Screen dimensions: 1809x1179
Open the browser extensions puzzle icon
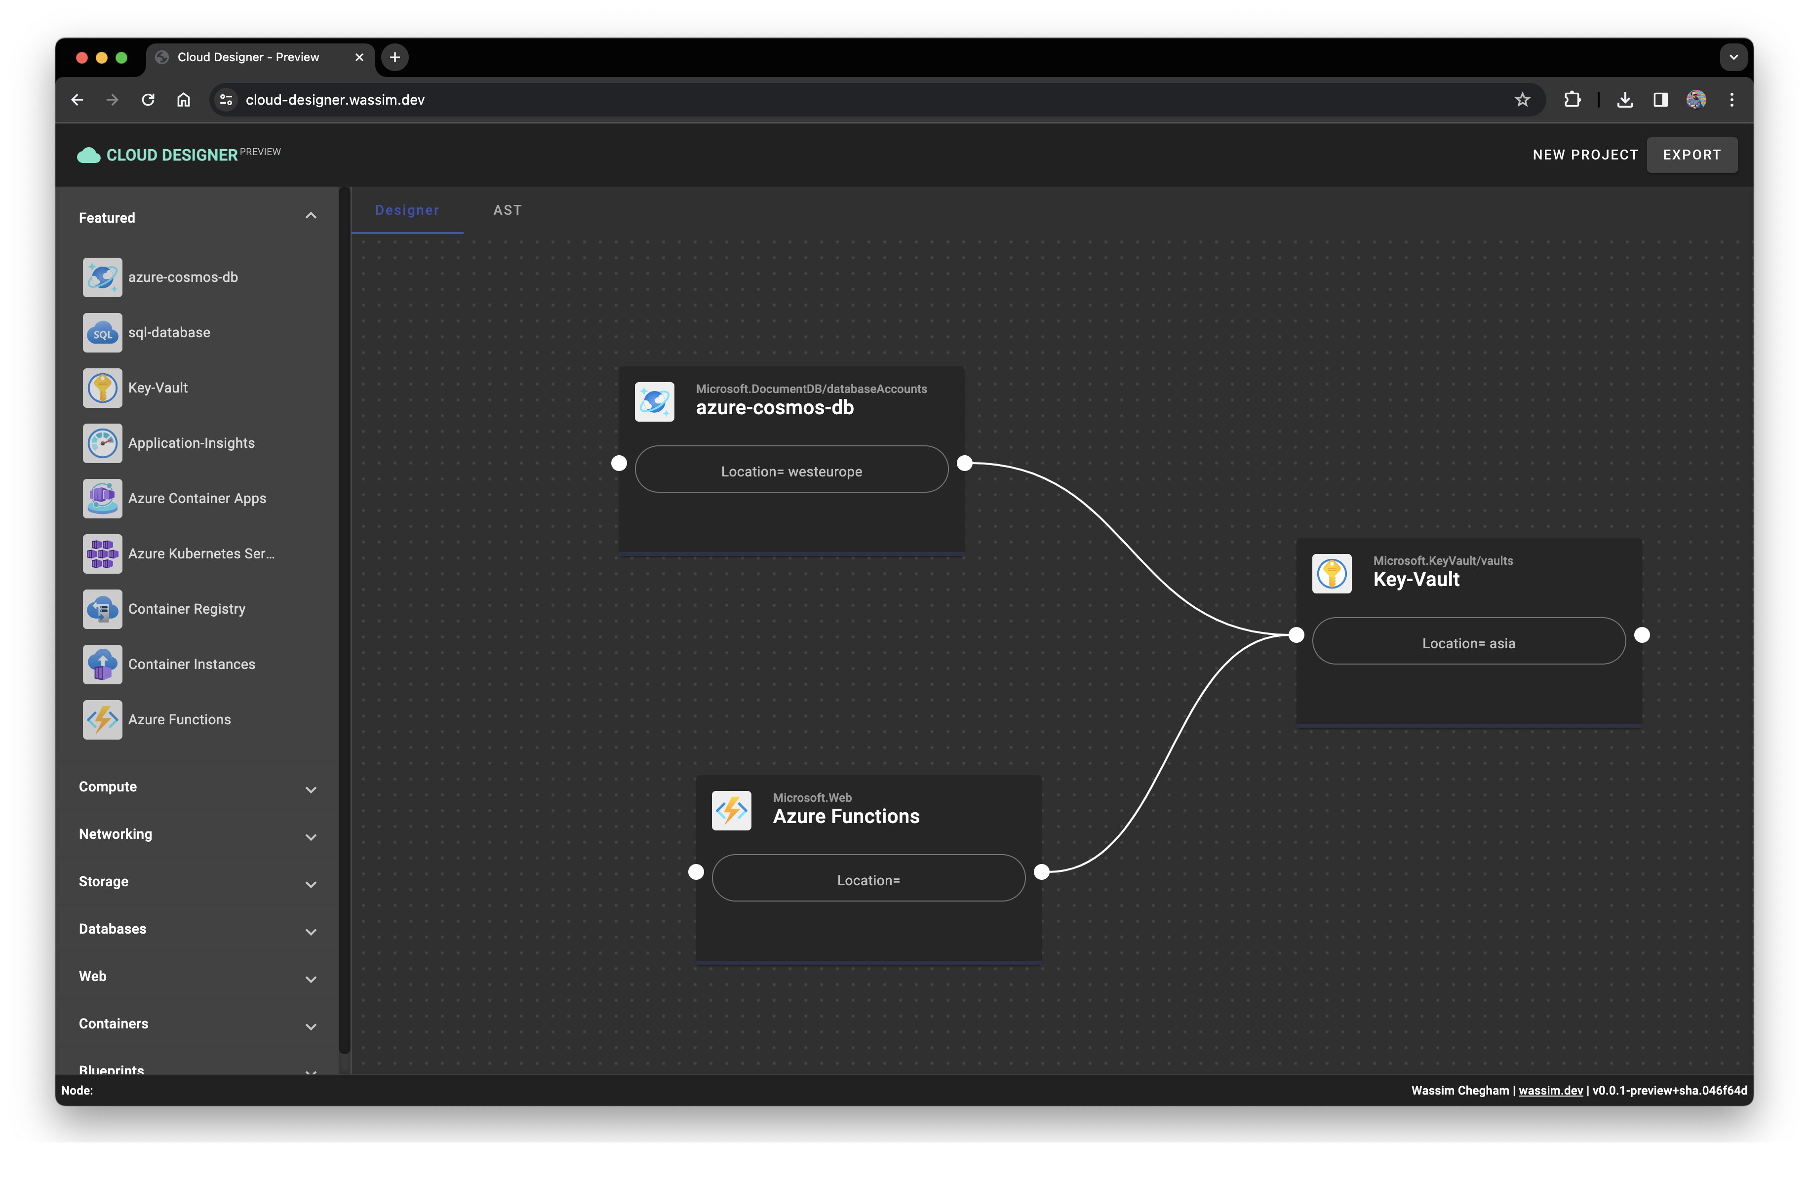tap(1572, 100)
